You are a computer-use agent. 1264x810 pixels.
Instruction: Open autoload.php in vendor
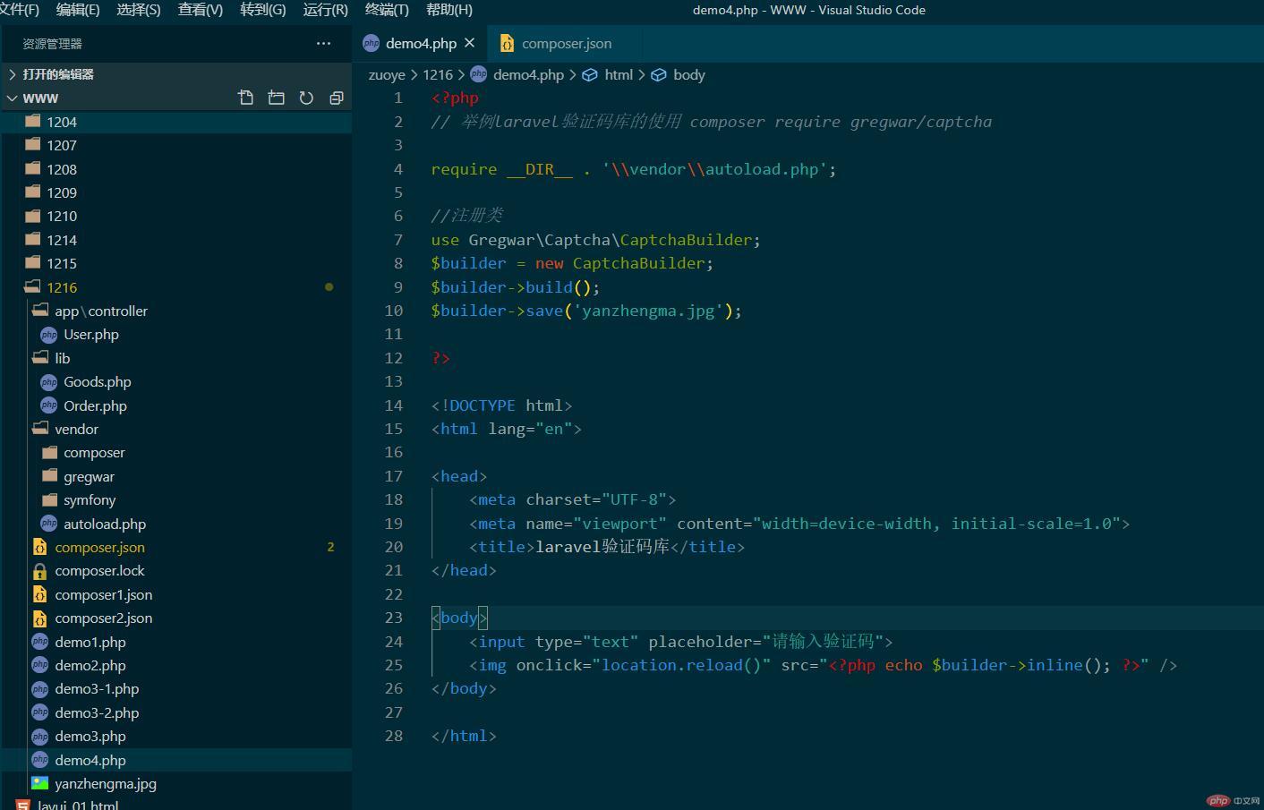tap(175, 524)
